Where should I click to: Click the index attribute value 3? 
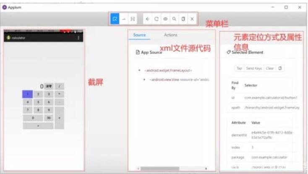(x=253, y=147)
